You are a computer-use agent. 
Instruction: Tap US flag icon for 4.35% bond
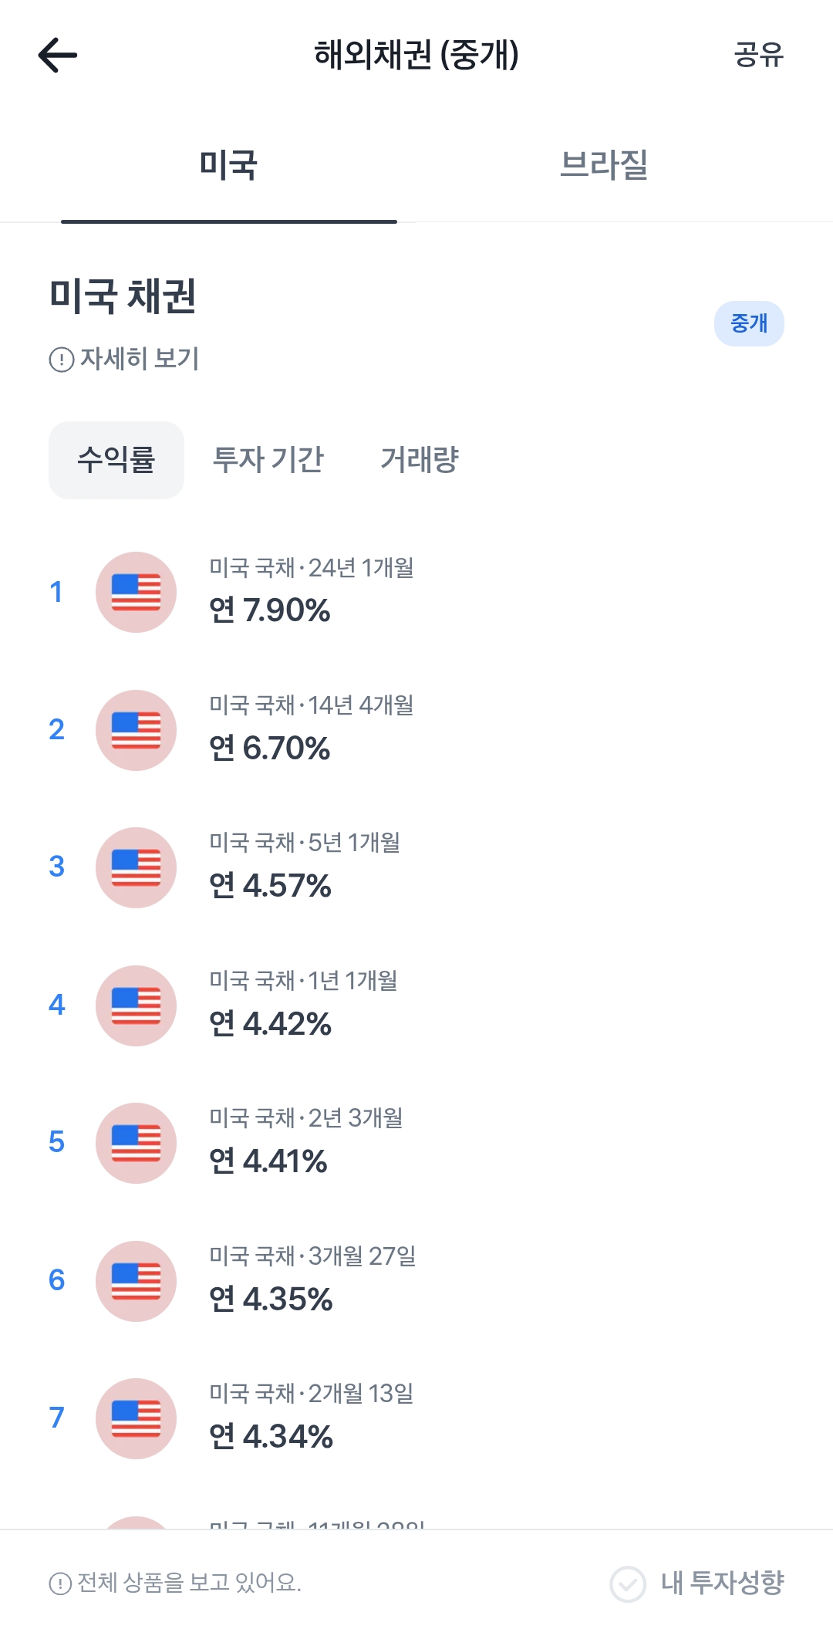click(137, 1281)
